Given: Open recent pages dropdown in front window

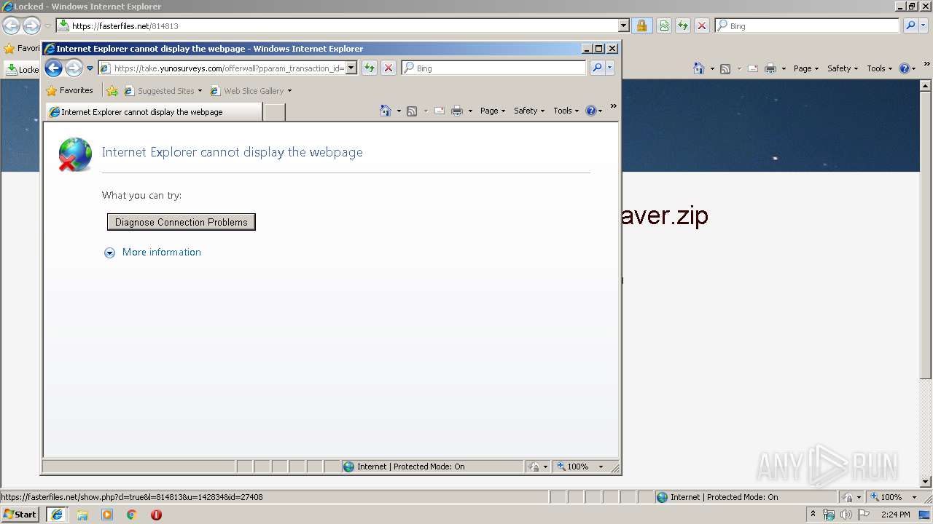Looking at the screenshot, I should point(90,68).
